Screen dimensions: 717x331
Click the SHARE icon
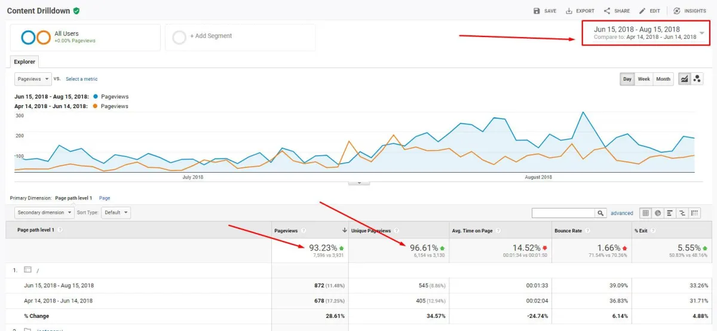(606, 11)
